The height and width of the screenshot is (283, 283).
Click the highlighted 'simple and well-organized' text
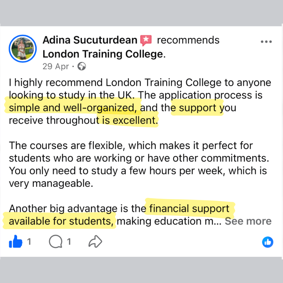click(x=73, y=108)
